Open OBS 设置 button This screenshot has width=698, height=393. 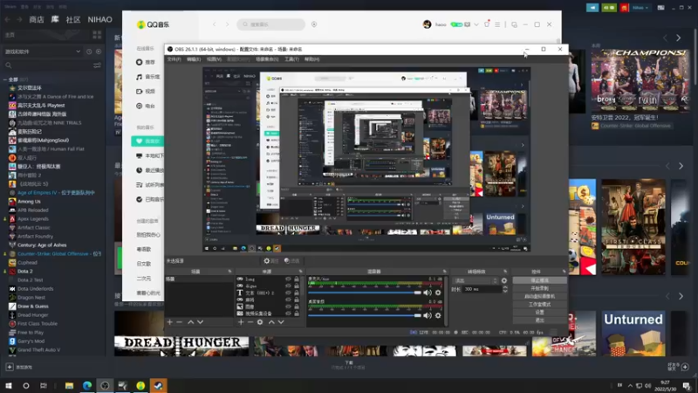(539, 313)
